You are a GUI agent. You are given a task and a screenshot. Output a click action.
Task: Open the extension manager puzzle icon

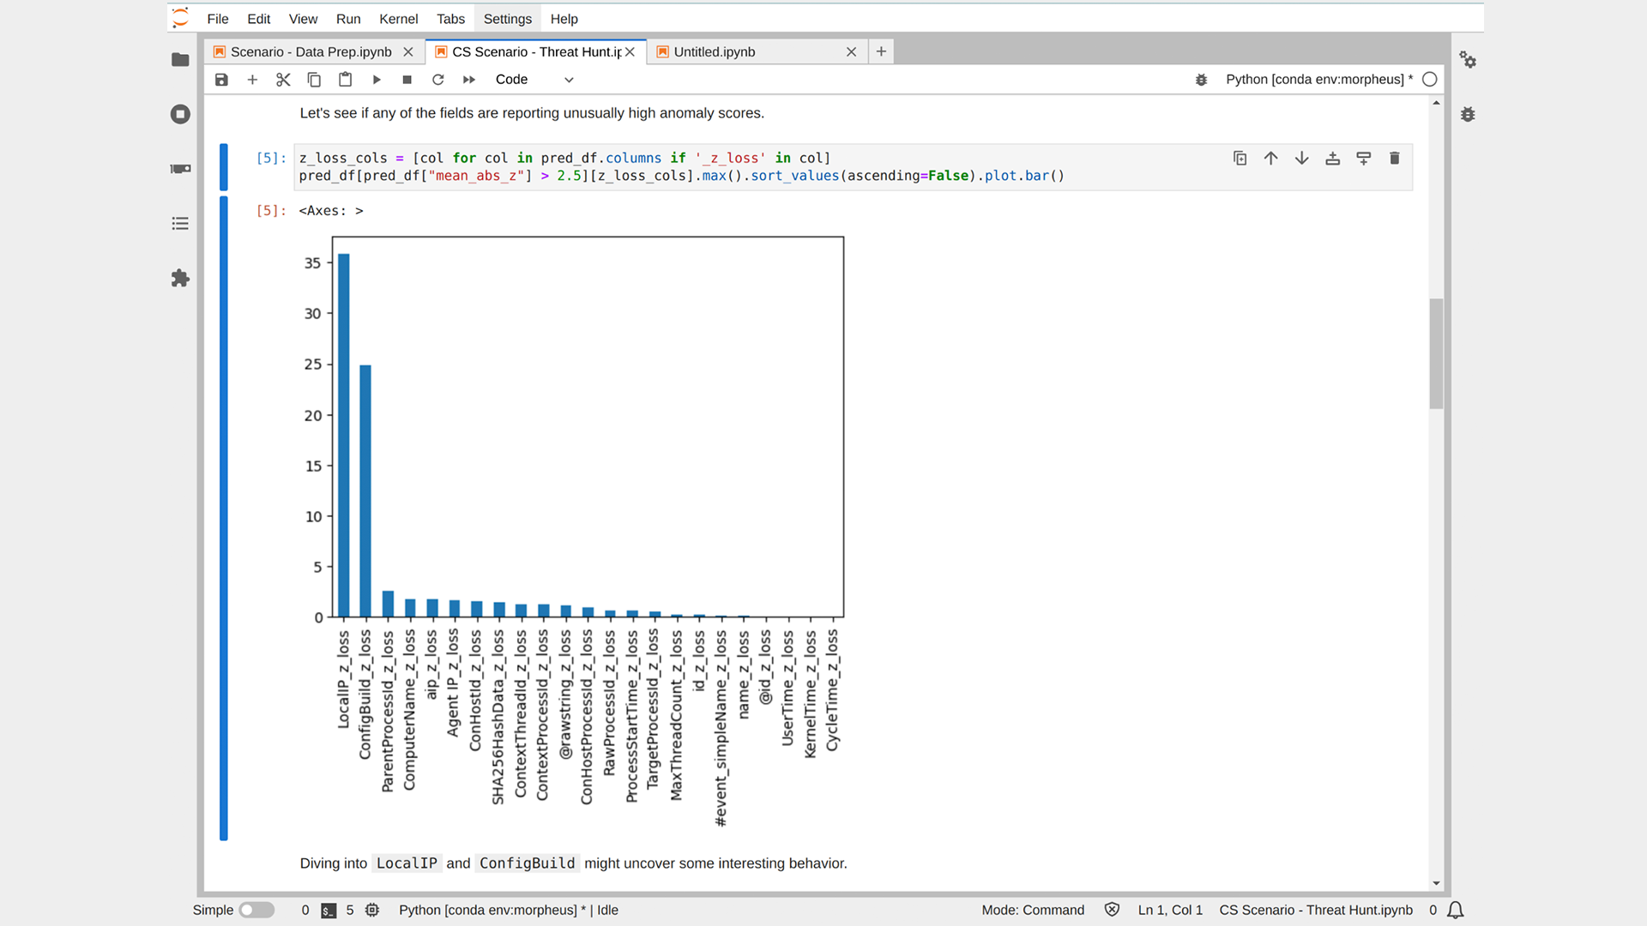pos(180,278)
